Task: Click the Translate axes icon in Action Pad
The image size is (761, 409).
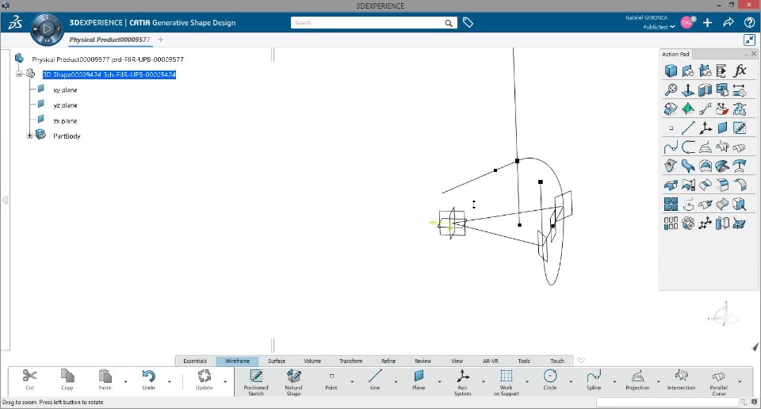Action: point(706,224)
